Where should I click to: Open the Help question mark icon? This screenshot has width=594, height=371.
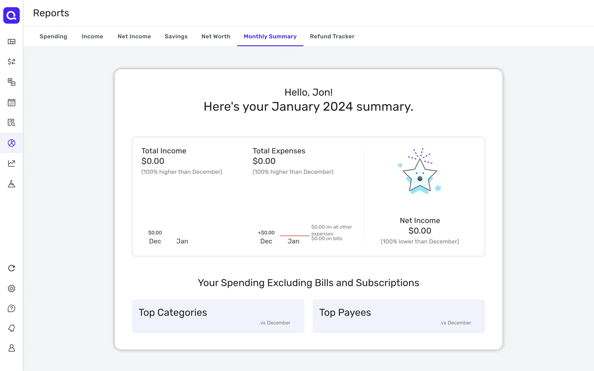11,309
